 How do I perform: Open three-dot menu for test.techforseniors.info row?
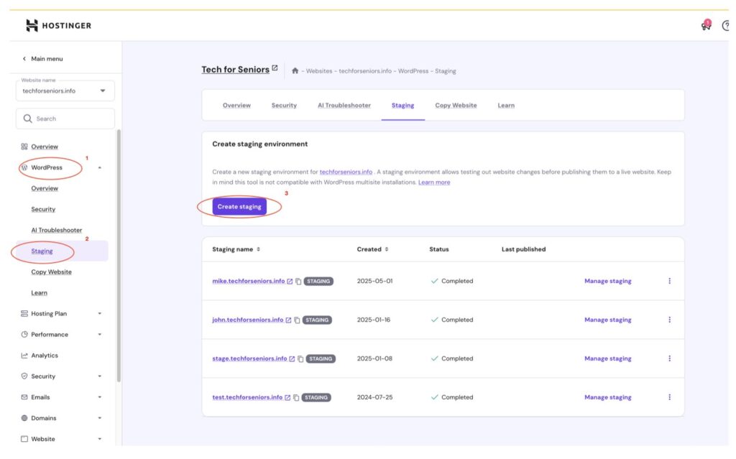[669, 397]
